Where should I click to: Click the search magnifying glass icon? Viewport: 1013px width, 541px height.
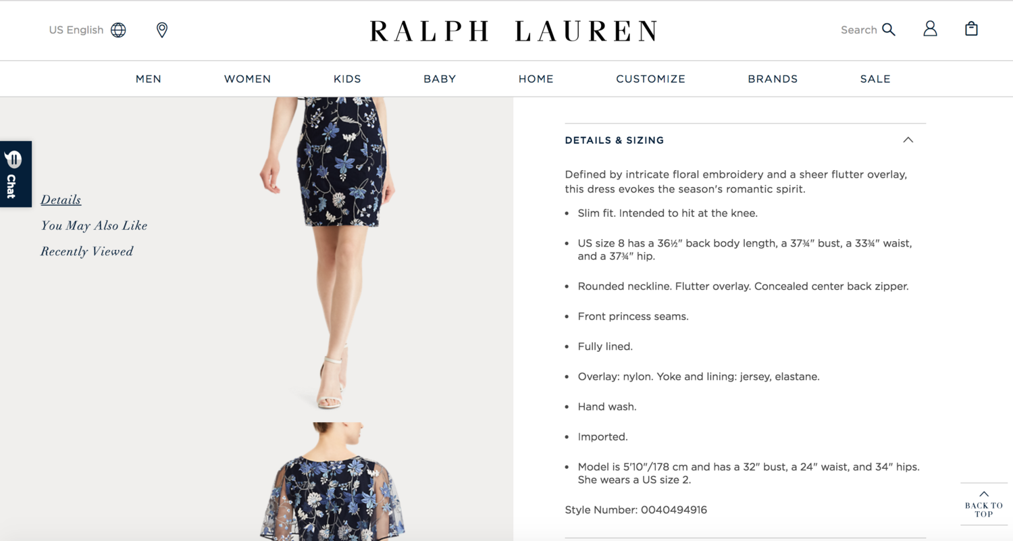coord(889,30)
